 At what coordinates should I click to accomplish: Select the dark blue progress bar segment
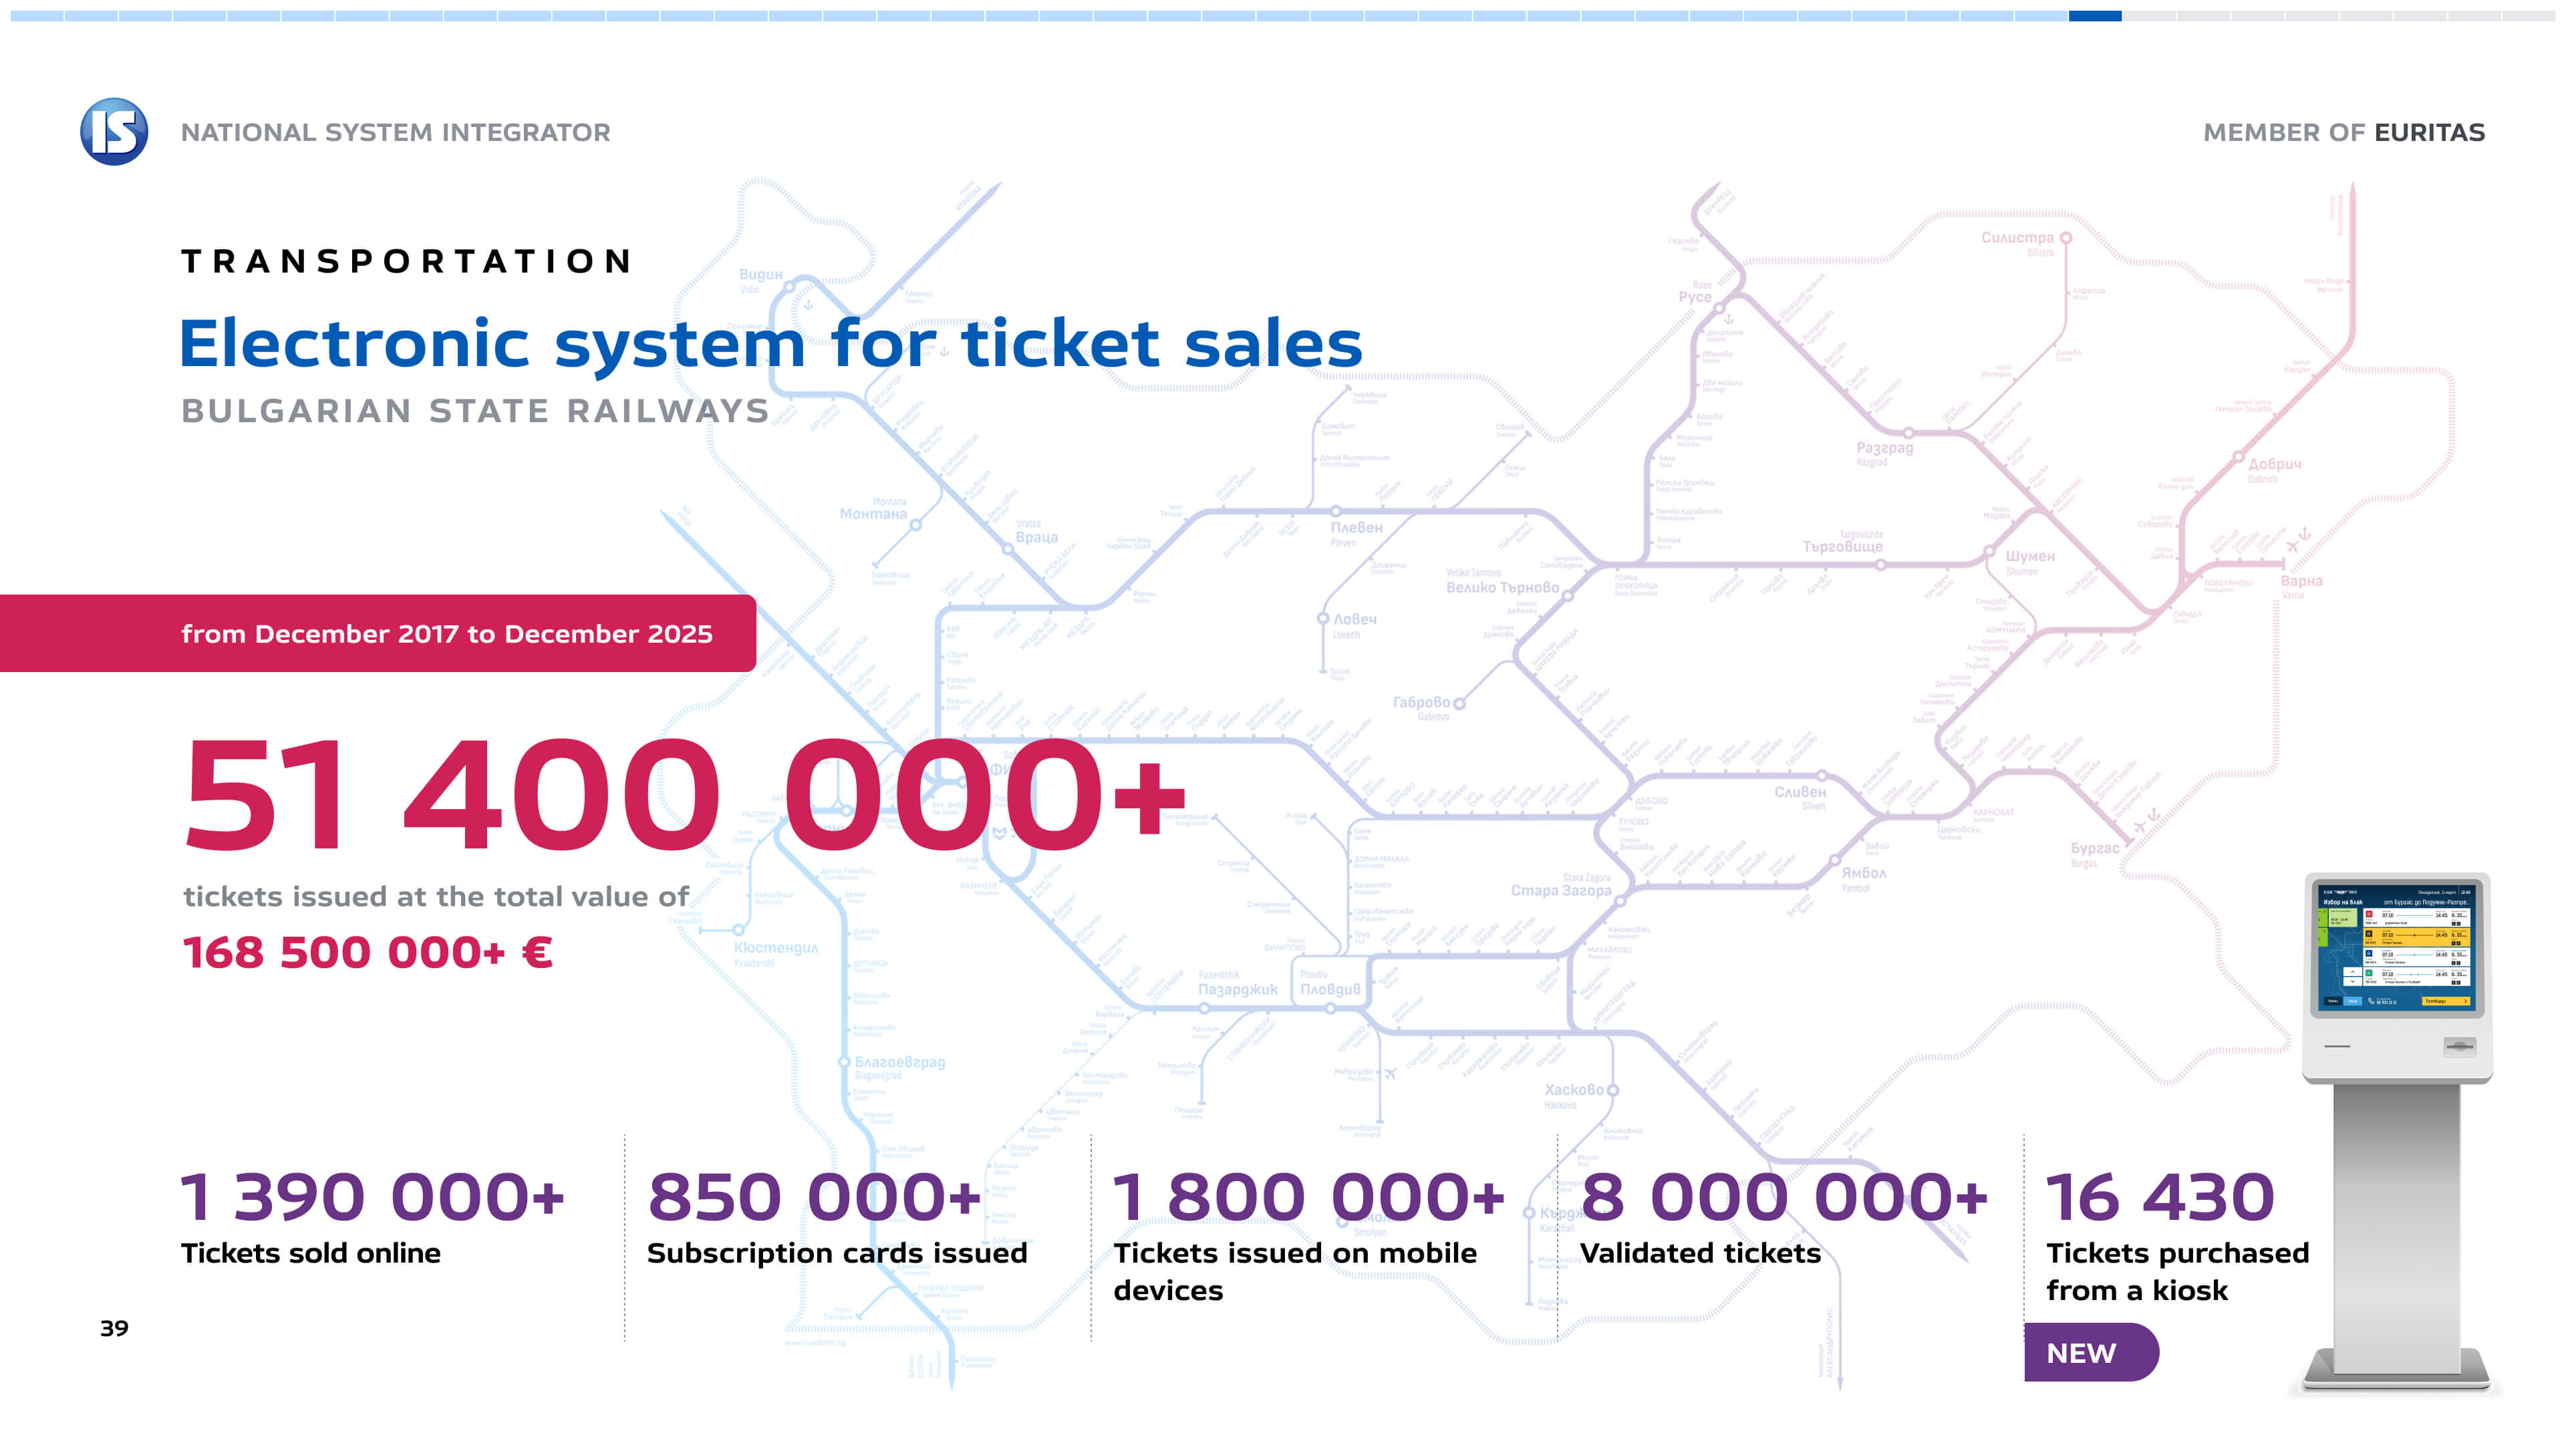click(2095, 16)
